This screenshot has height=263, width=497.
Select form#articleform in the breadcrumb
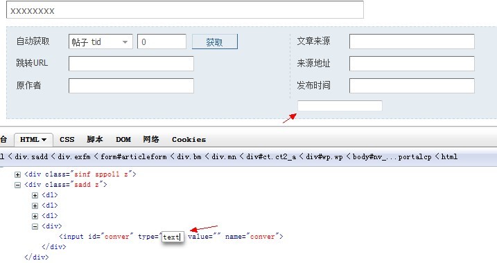tap(134, 156)
